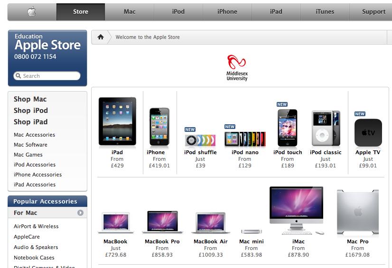Select the iPad product image

(117, 121)
